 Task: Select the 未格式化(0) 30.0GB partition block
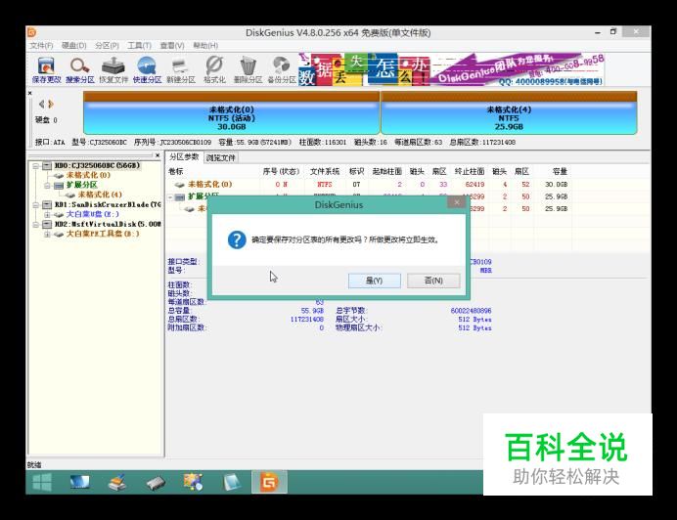(x=232, y=113)
